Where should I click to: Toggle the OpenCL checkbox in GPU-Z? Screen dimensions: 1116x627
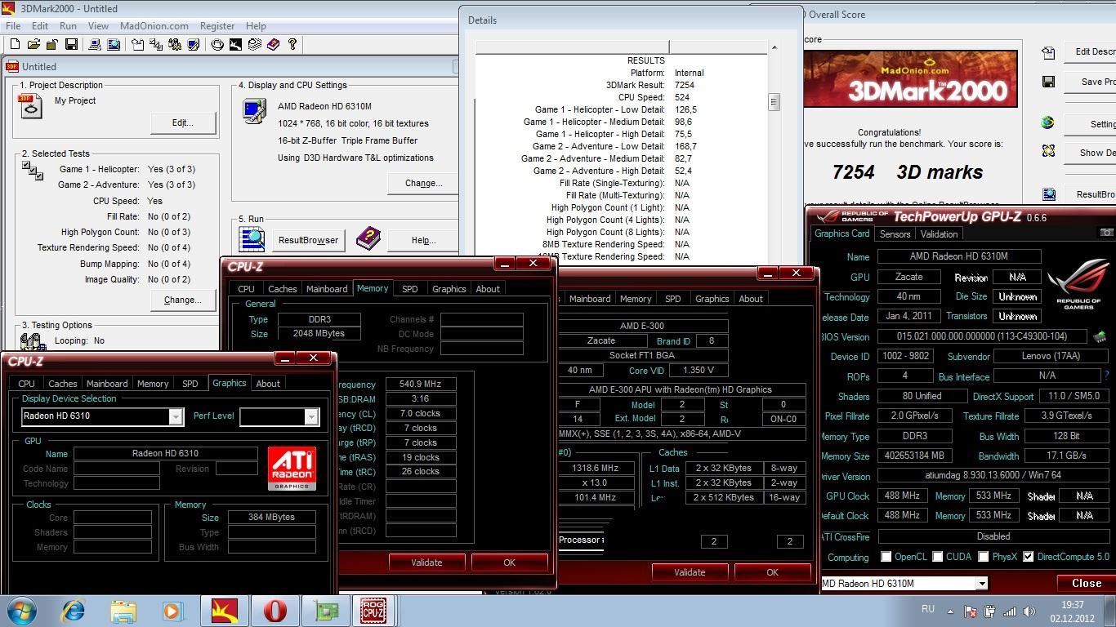pyautogui.click(x=886, y=557)
